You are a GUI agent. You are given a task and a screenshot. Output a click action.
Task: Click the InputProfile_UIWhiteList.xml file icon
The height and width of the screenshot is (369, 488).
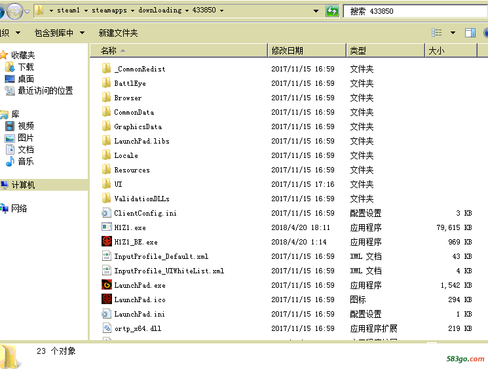106,270
